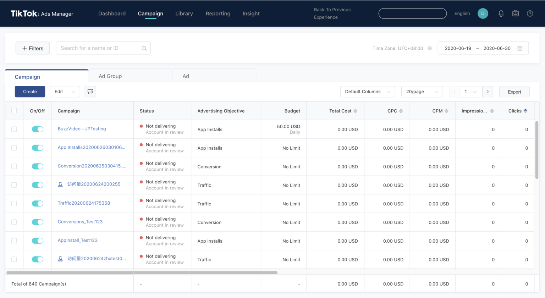Click the bulk export/import icon beside Edit
This screenshot has height=298, width=545.
pos(90,92)
